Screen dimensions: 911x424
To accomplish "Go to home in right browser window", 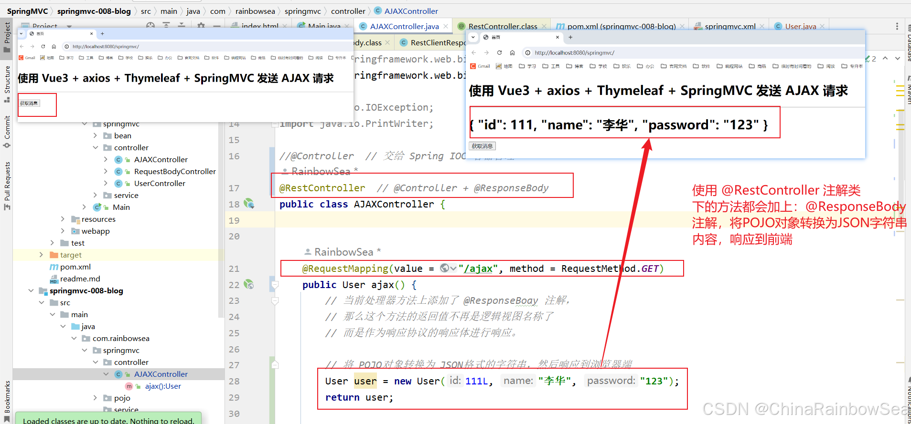I will (512, 52).
